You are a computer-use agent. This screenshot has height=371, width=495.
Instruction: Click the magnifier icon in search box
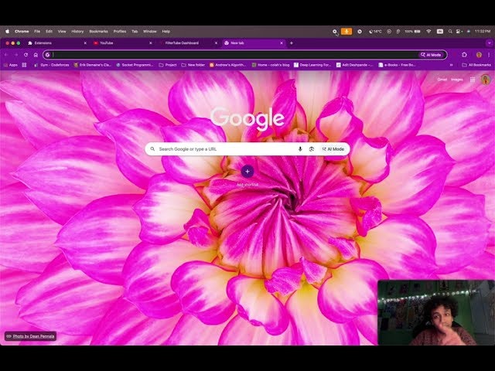pyautogui.click(x=153, y=149)
